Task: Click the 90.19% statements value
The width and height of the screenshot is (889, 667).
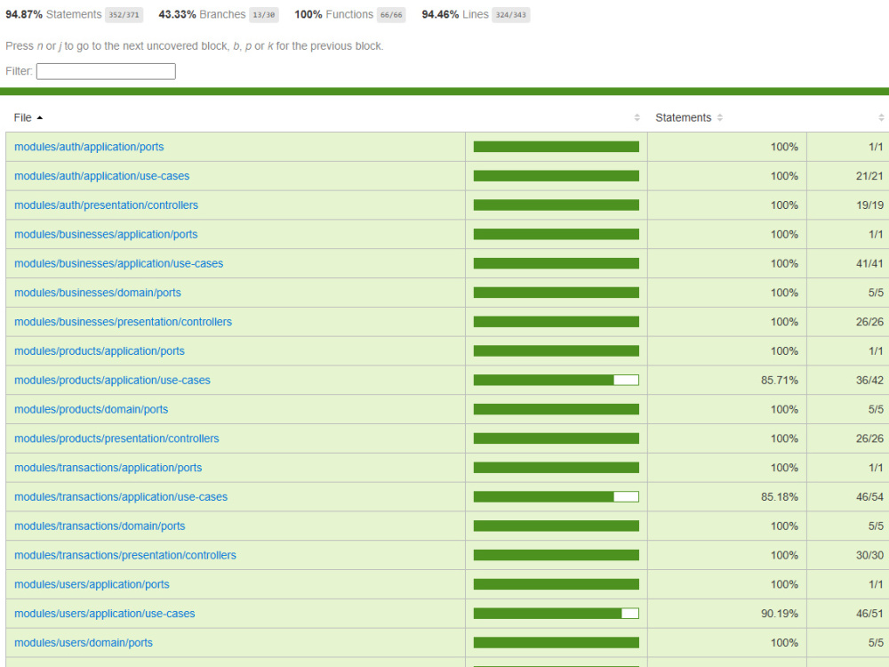Action: click(x=780, y=614)
